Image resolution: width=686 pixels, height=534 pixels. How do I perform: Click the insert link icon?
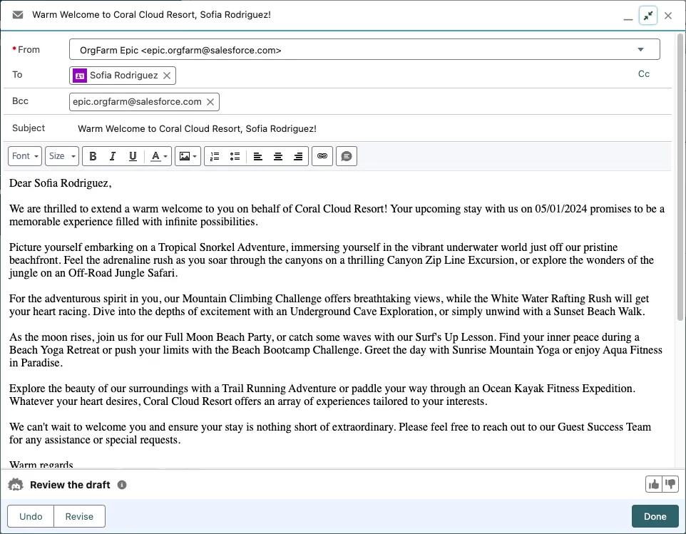click(322, 156)
